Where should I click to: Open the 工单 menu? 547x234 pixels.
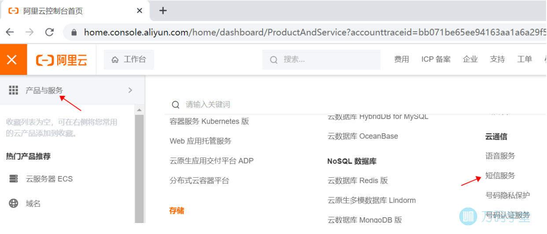coord(525,59)
